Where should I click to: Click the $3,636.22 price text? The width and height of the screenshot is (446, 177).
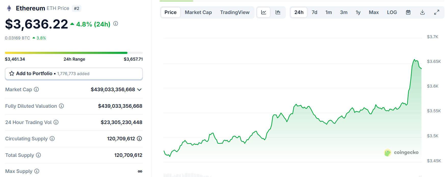(x=36, y=24)
